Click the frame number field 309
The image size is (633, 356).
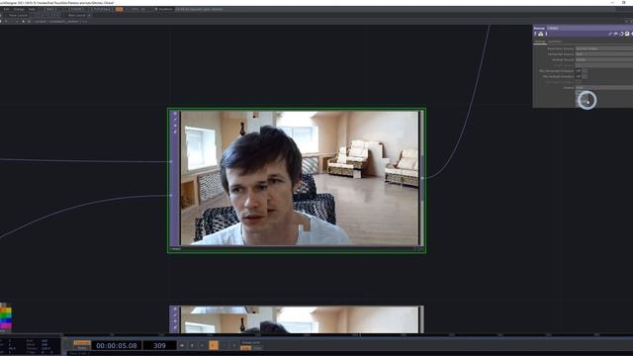point(160,345)
